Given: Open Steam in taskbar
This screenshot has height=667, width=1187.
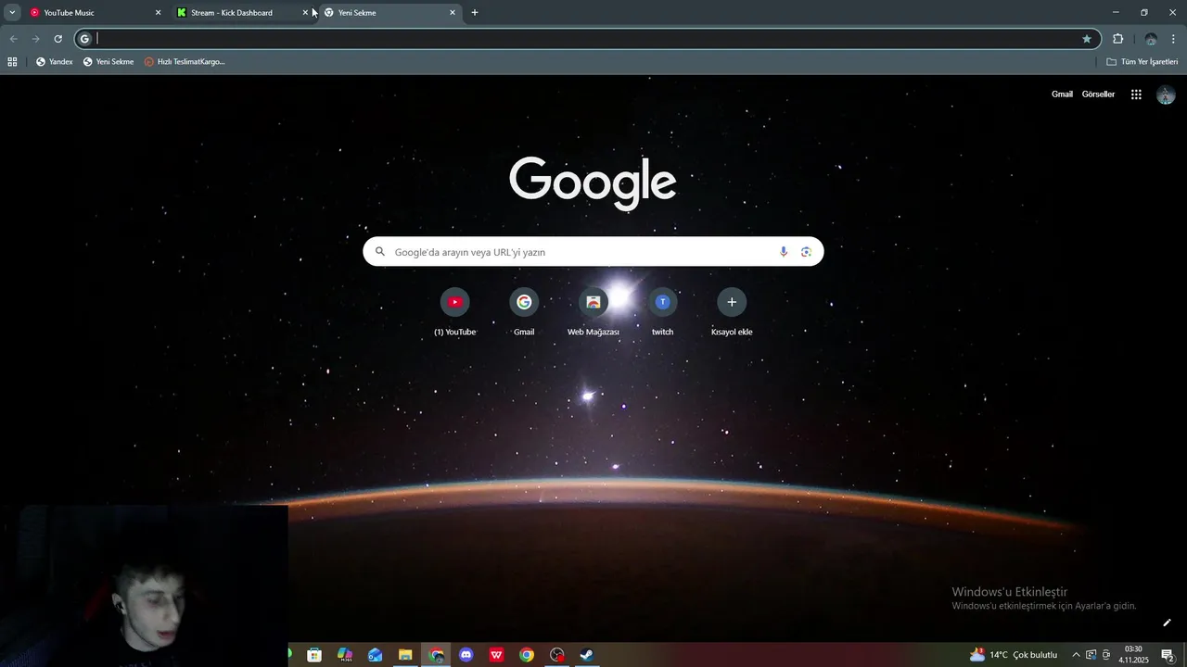Looking at the screenshot, I should (587, 655).
